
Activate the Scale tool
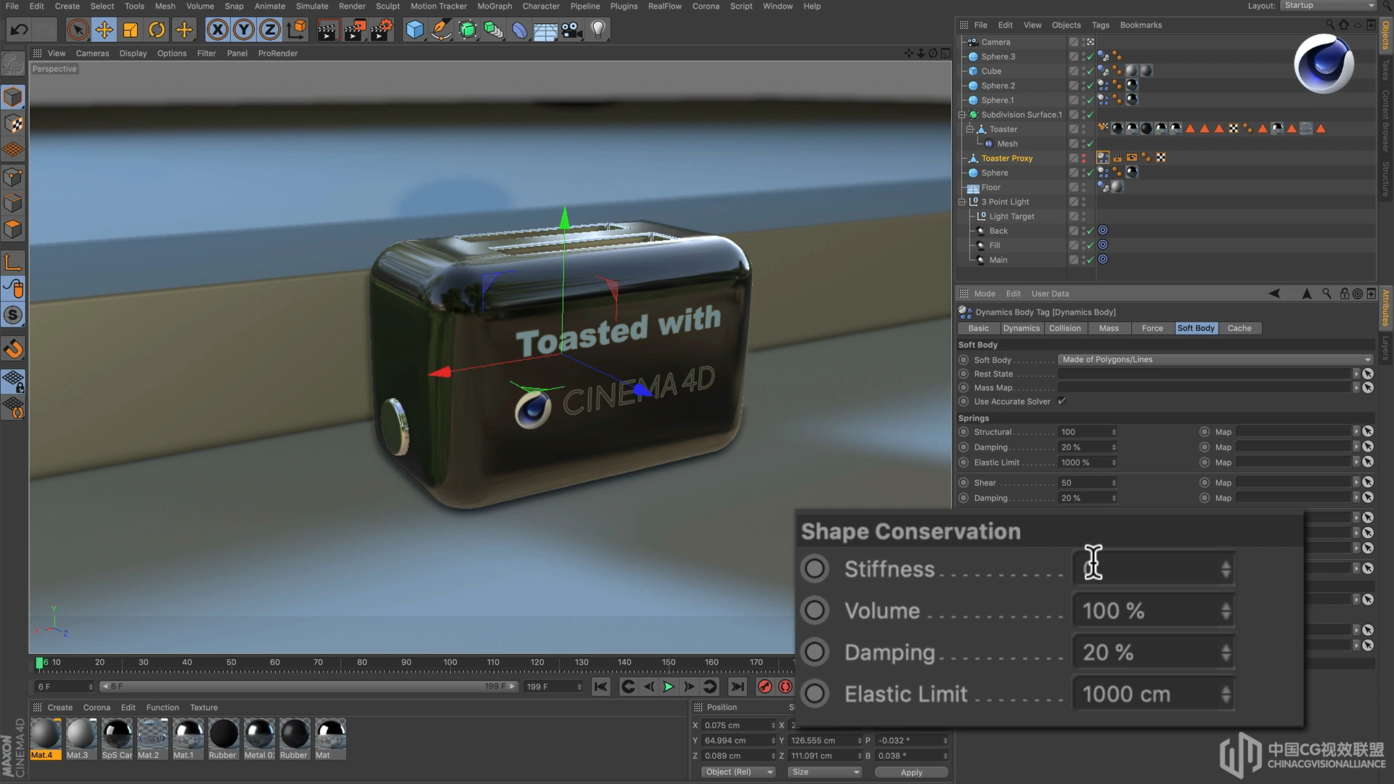[x=131, y=30]
